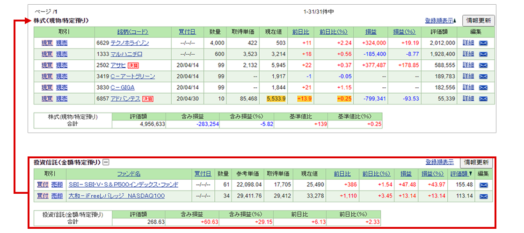Click the 決算 badge next to アサヒ
This screenshot has width=524, height=233.
click(134, 65)
